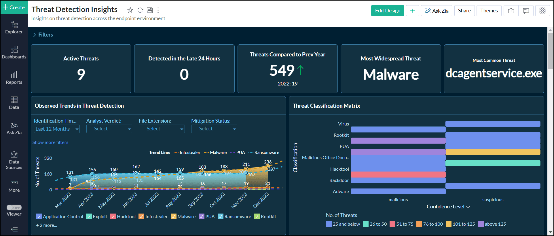Viewport: 554px width, 236px height.
Task: Open Explorer in the sidebar
Action: (x=14, y=27)
